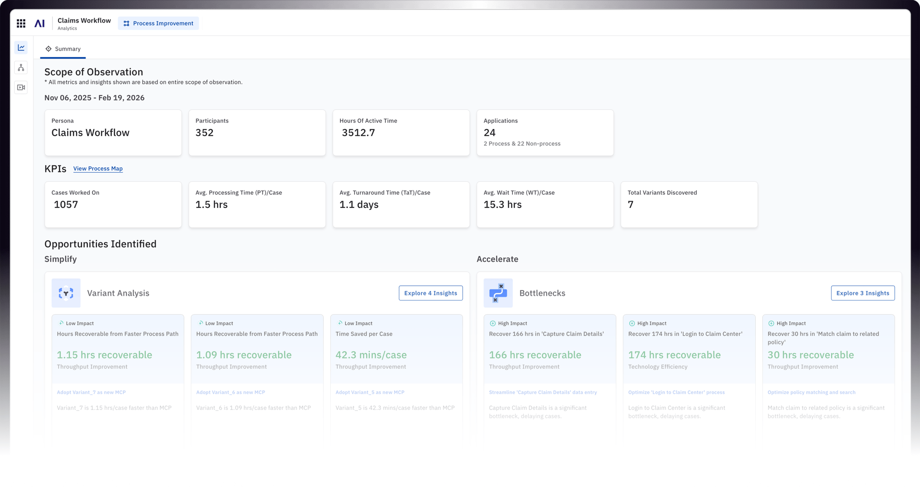Click the diamond icon beside Summary tab
Screen dimensions: 920x491
click(48, 49)
